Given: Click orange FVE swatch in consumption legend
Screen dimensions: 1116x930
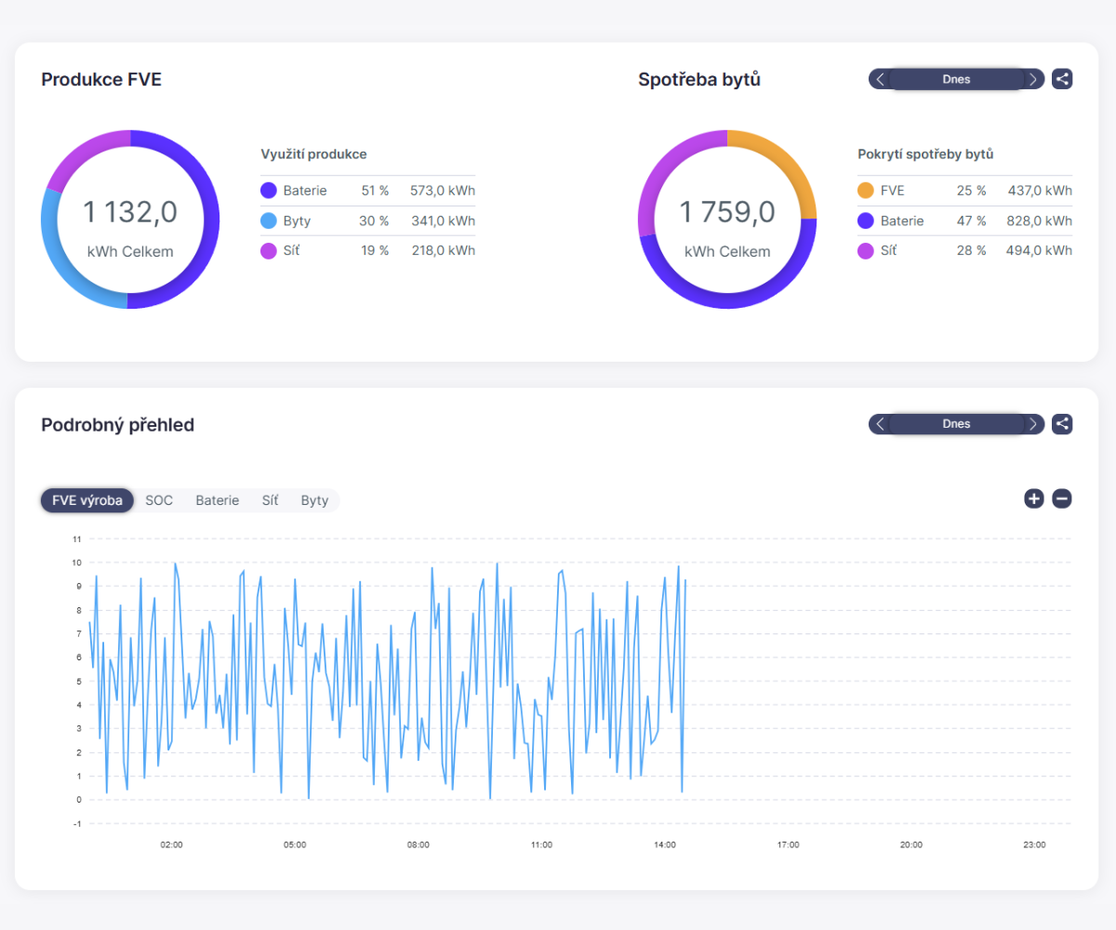Looking at the screenshot, I should click(866, 191).
